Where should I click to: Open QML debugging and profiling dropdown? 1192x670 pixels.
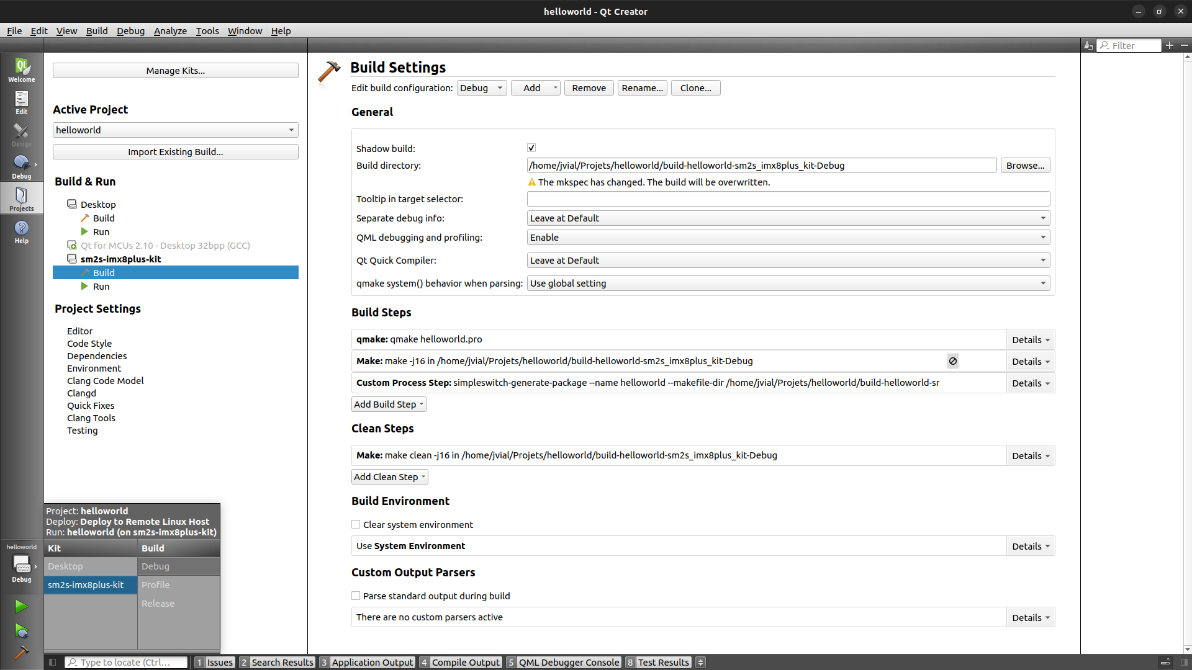coord(788,238)
